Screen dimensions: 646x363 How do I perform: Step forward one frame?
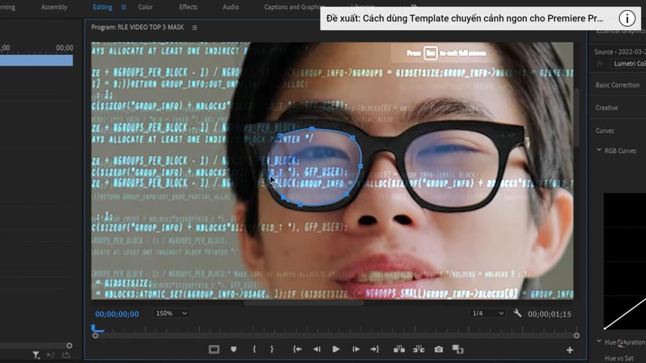pyautogui.click(x=356, y=349)
